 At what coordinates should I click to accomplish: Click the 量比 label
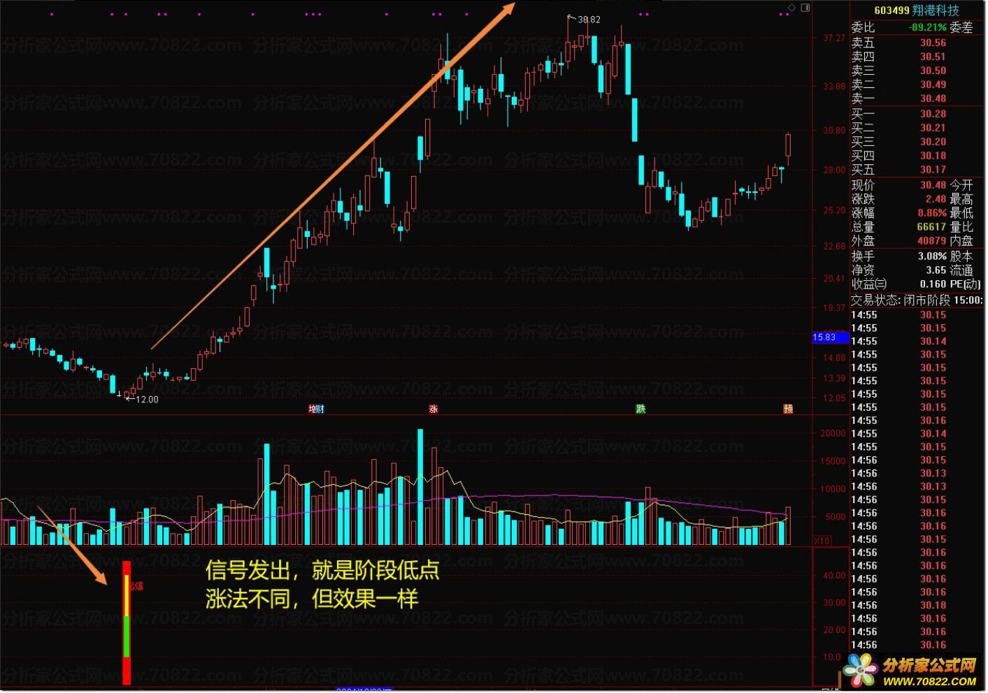pos(961,227)
